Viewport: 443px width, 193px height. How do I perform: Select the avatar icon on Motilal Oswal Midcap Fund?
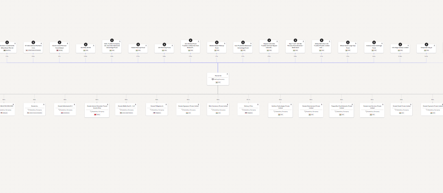pyautogui.click(x=217, y=42)
